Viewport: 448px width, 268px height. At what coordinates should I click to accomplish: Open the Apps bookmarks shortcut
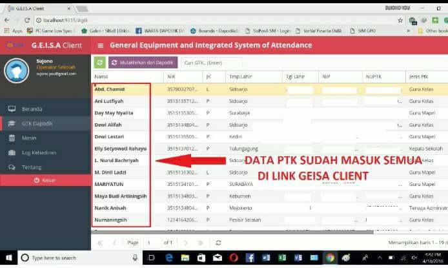pyautogui.click(x=13, y=30)
